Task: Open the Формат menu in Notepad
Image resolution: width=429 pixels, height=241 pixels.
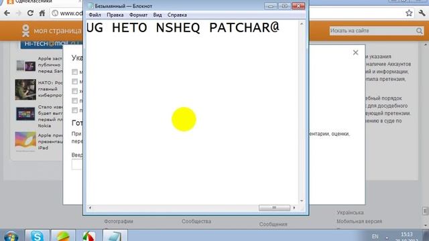Action: tap(138, 15)
